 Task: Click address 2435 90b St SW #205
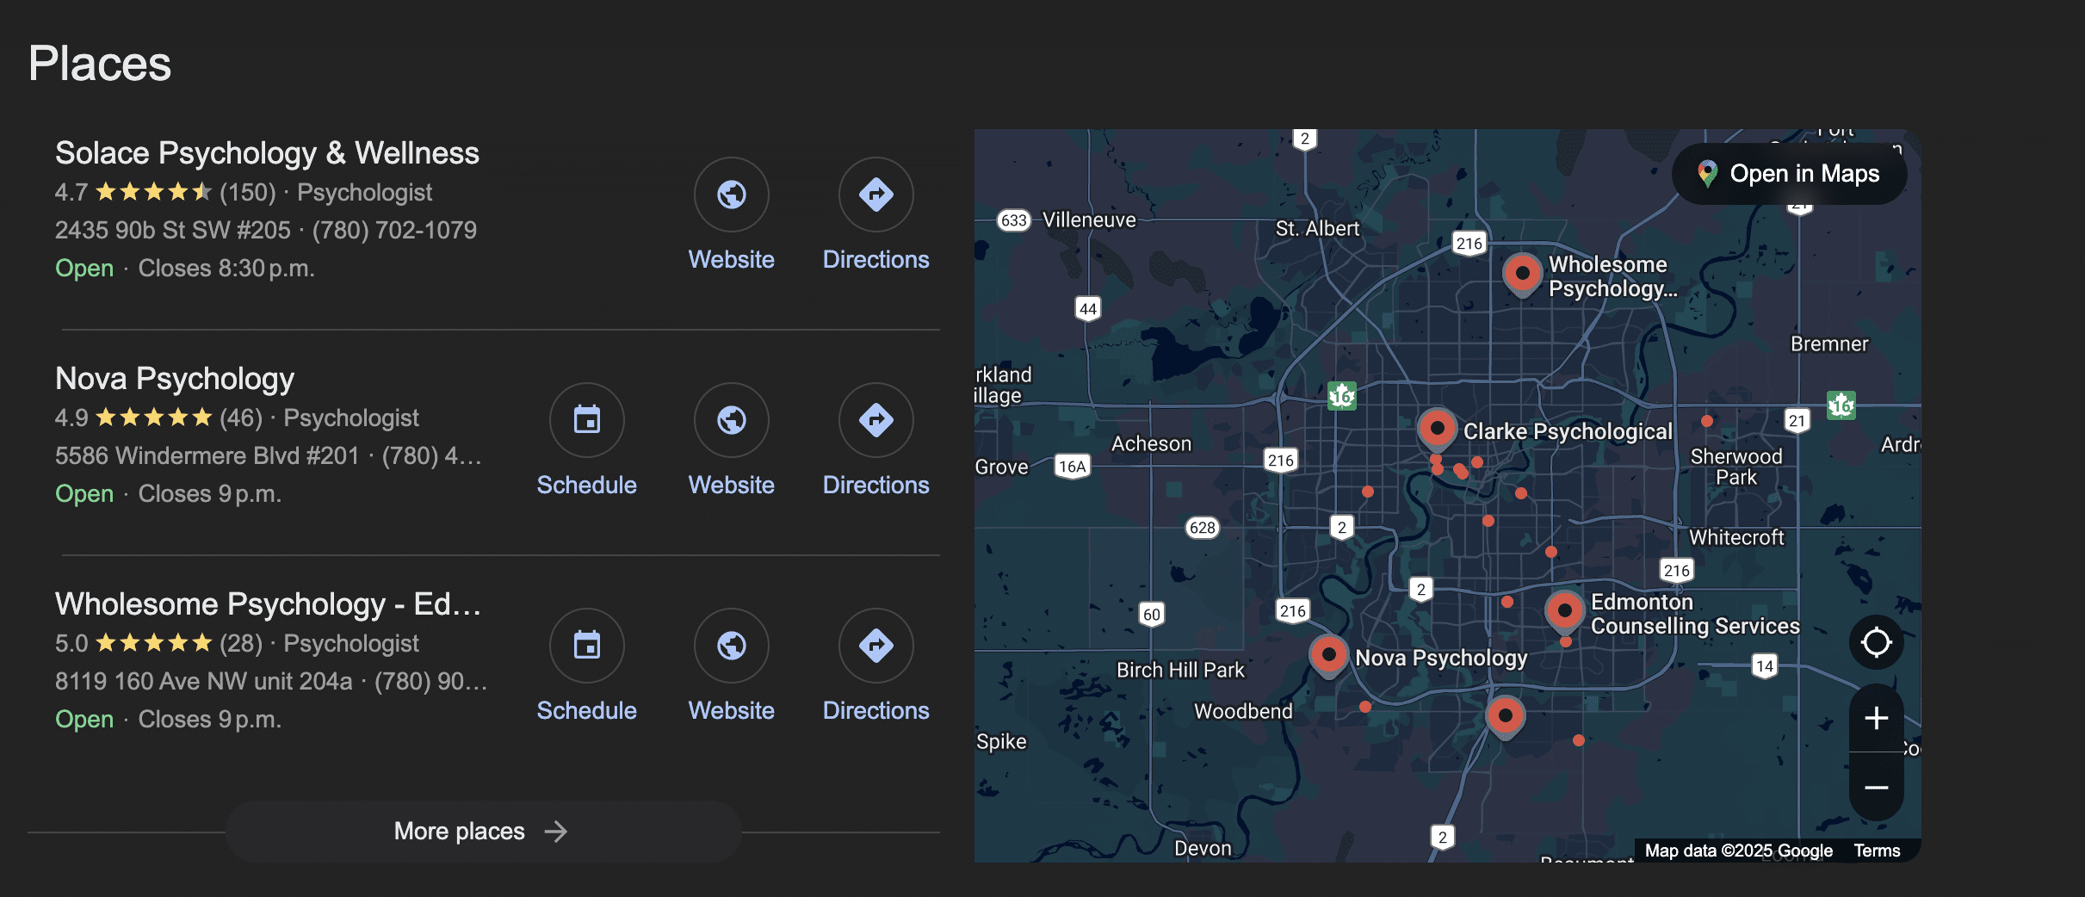click(173, 231)
